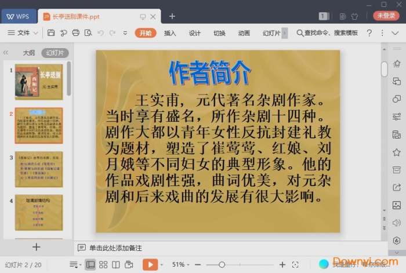The image size is (406, 273).
Task: Click 单击此处添加备注 notes area
Action: click(115, 248)
